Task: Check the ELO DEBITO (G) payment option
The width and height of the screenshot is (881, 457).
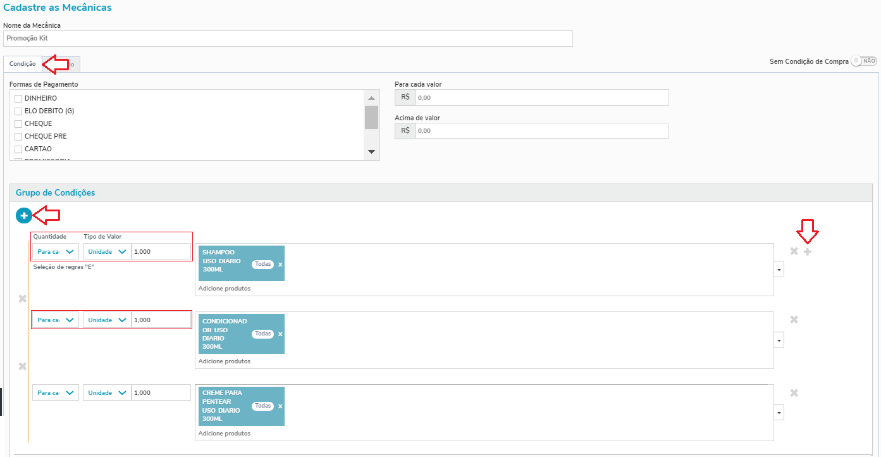Action: pos(18,111)
